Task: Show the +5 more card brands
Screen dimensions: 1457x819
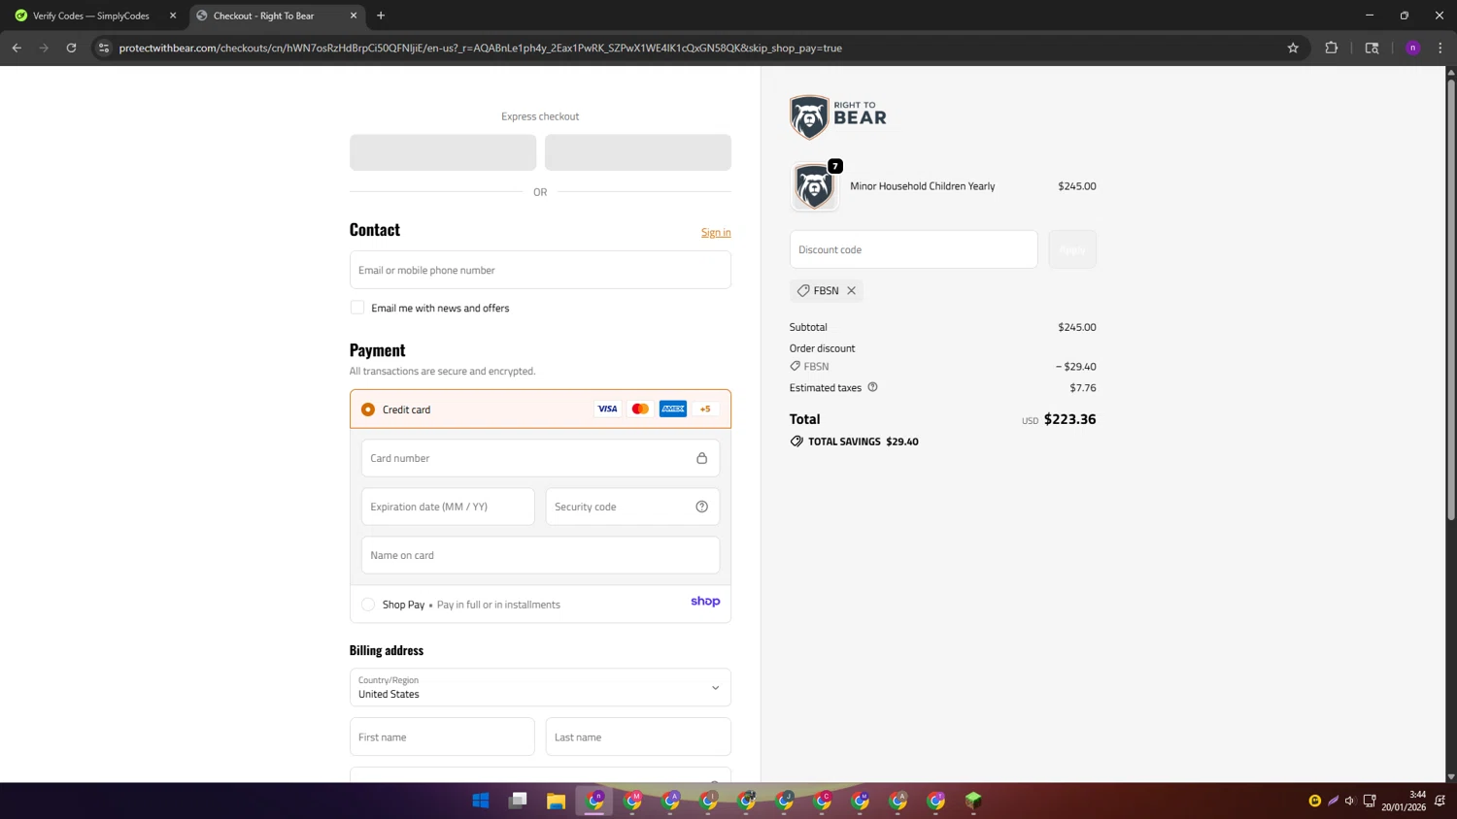Action: (705, 409)
